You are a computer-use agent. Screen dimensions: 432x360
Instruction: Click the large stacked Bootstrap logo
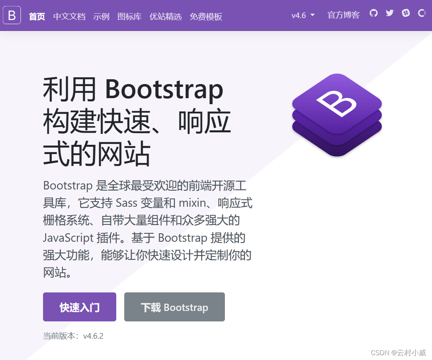point(337,115)
